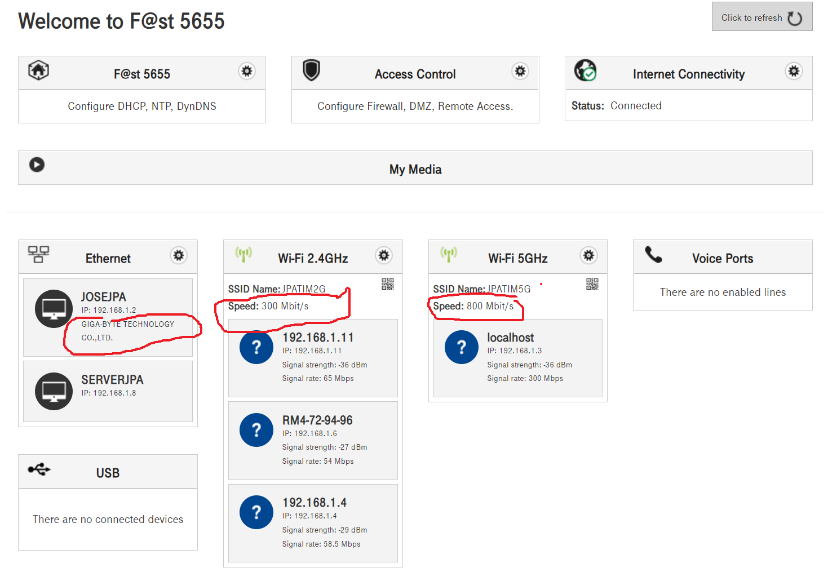Open the Wi-Fi 2.4GHz panel title

point(313,259)
